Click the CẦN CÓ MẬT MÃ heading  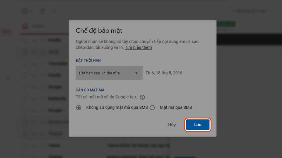pyautogui.click(x=90, y=90)
